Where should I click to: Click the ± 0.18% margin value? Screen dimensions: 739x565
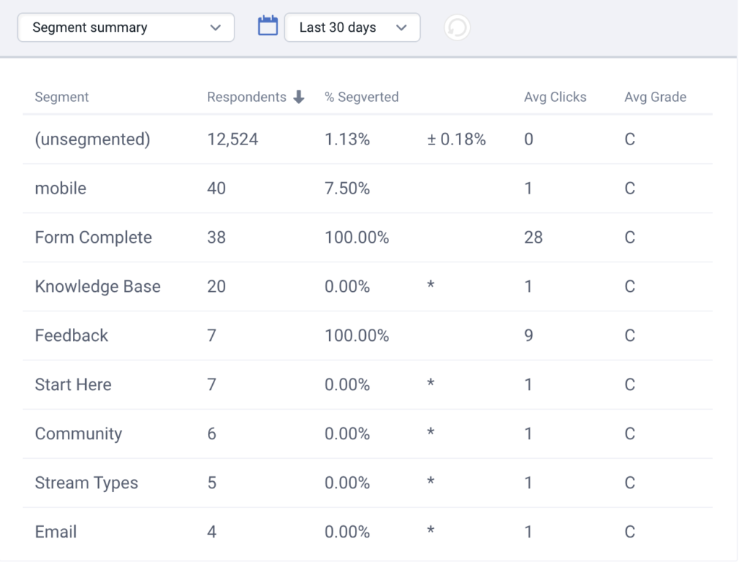[456, 139]
